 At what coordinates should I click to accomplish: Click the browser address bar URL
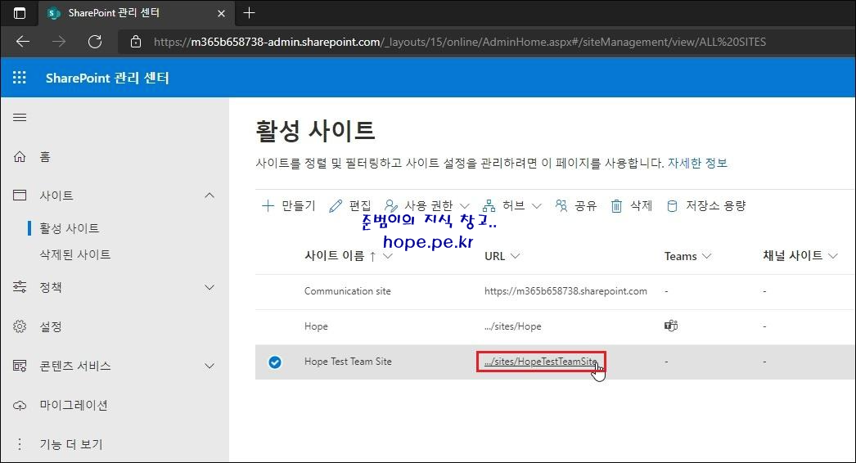point(460,42)
